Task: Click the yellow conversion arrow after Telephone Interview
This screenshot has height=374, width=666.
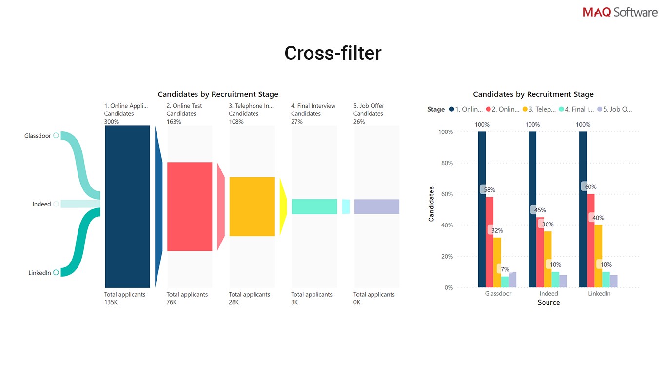Action: click(283, 206)
